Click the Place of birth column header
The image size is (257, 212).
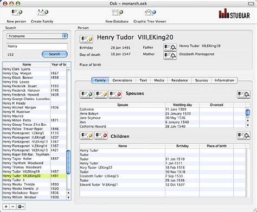(216, 146)
